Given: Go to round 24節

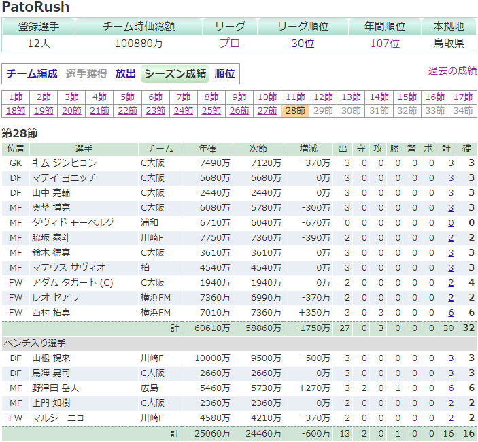Looking at the screenshot, I should pyautogui.click(x=183, y=111).
